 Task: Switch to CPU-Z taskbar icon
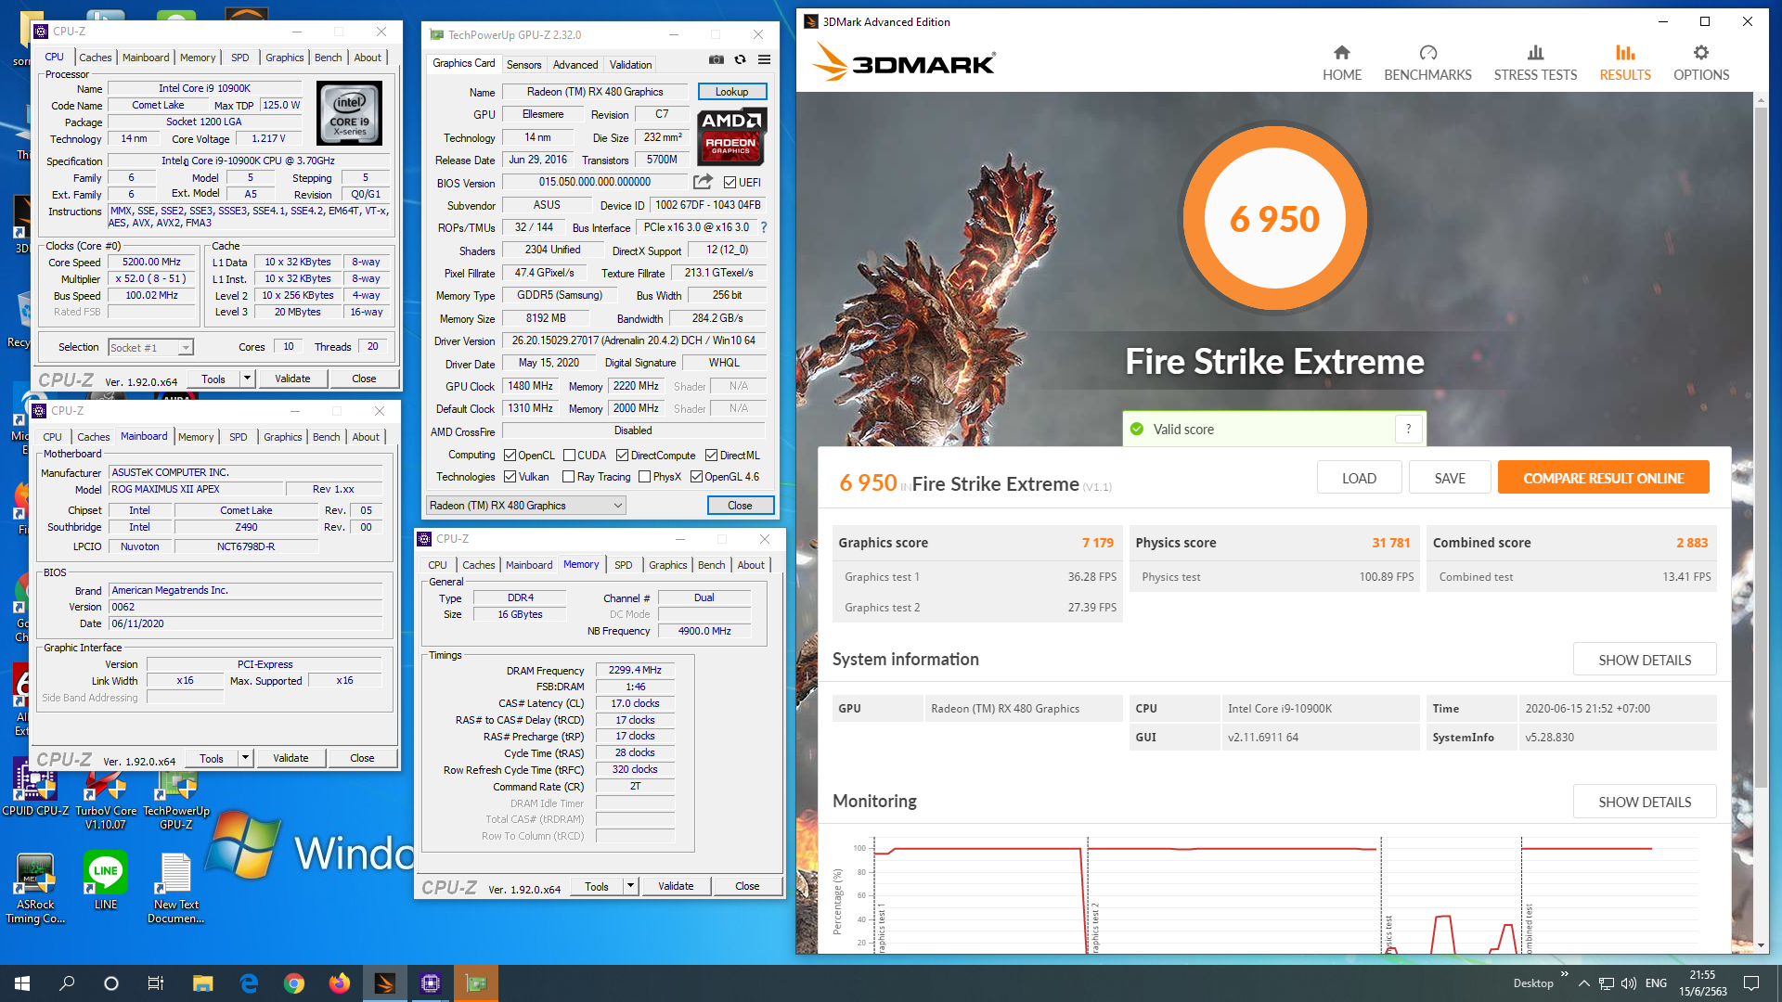click(431, 983)
